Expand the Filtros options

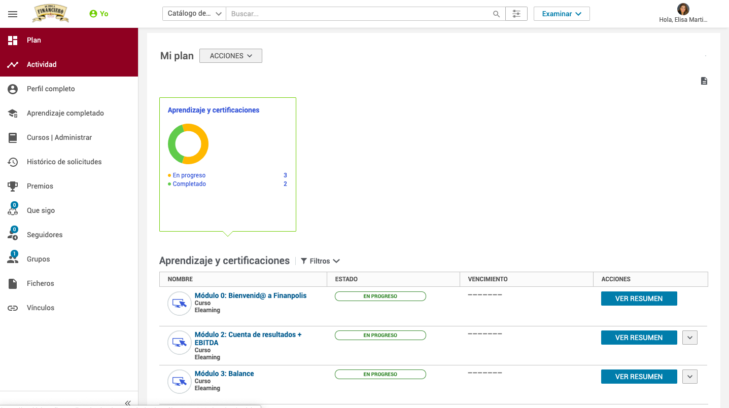click(x=320, y=261)
